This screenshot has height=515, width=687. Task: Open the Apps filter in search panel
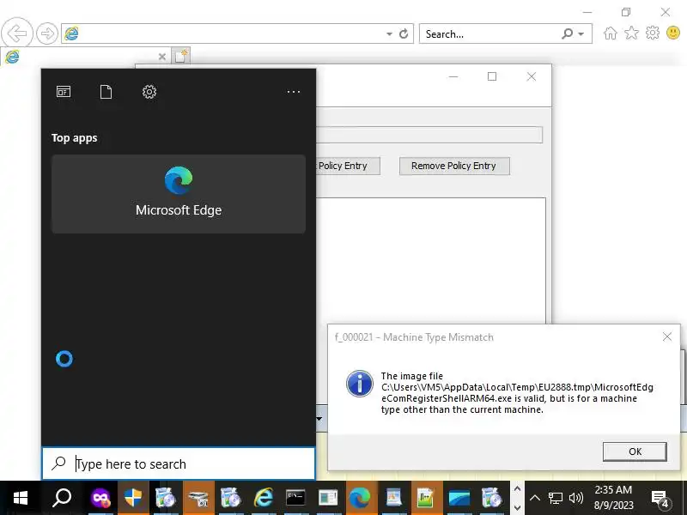coord(64,92)
